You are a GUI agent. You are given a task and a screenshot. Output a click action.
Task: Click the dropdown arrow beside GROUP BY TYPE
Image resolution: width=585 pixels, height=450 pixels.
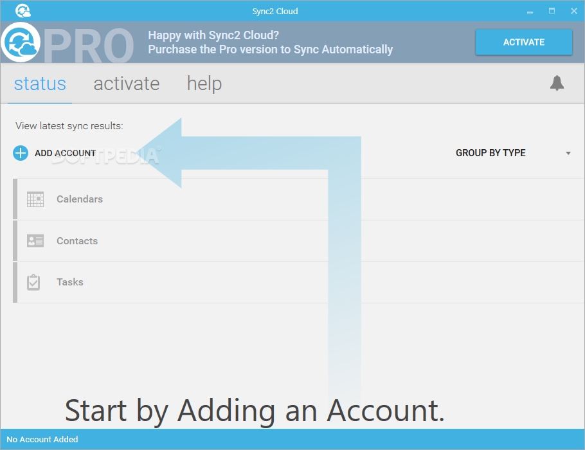(x=568, y=154)
